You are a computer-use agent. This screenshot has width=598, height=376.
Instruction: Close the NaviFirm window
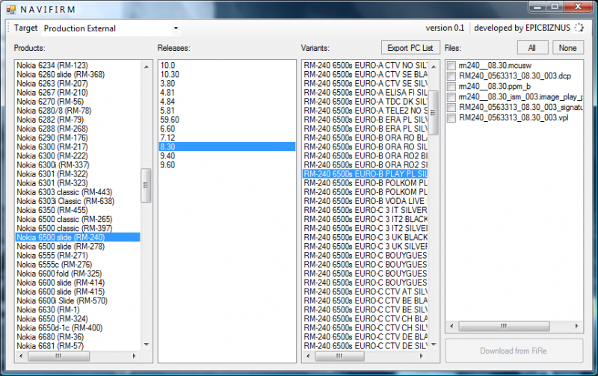578,7
